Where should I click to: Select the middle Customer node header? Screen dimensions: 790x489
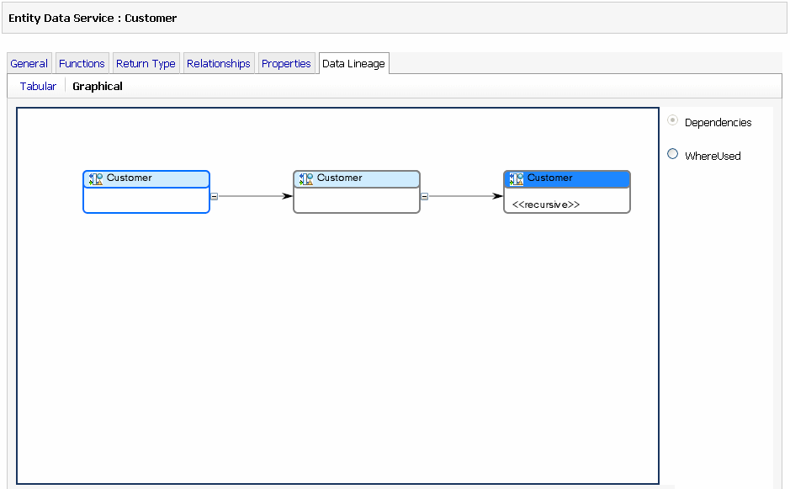pyautogui.click(x=357, y=179)
